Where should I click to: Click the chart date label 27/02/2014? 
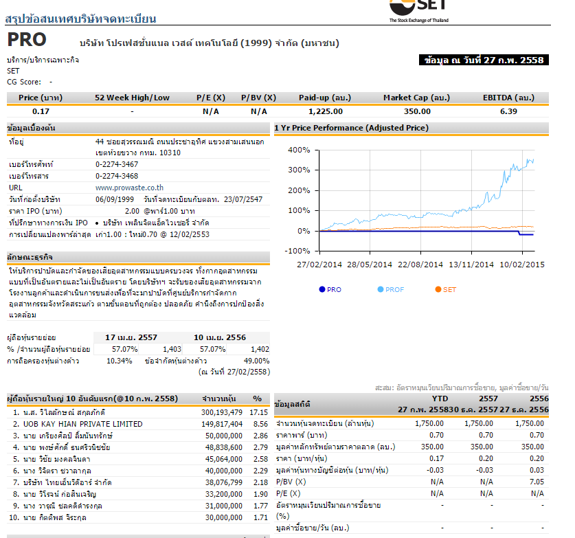click(319, 265)
